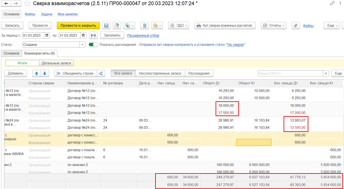The width and height of the screenshot is (344, 189).
Task: Add document to favorites star icon
Action: (28, 4)
